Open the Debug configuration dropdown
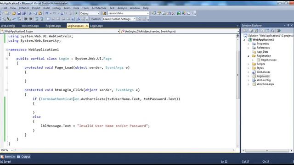Screen dimensions: 294x165 pyautogui.click(x=98, y=13)
